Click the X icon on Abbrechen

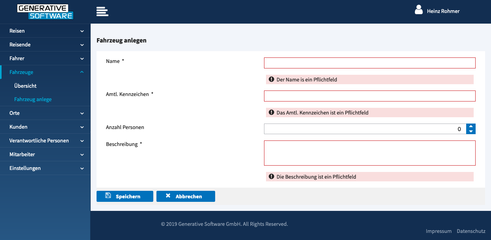(x=168, y=196)
